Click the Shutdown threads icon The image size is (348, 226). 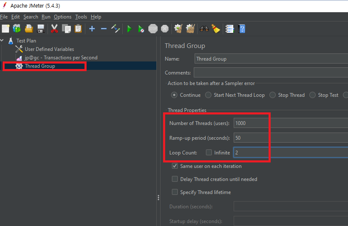165,29
